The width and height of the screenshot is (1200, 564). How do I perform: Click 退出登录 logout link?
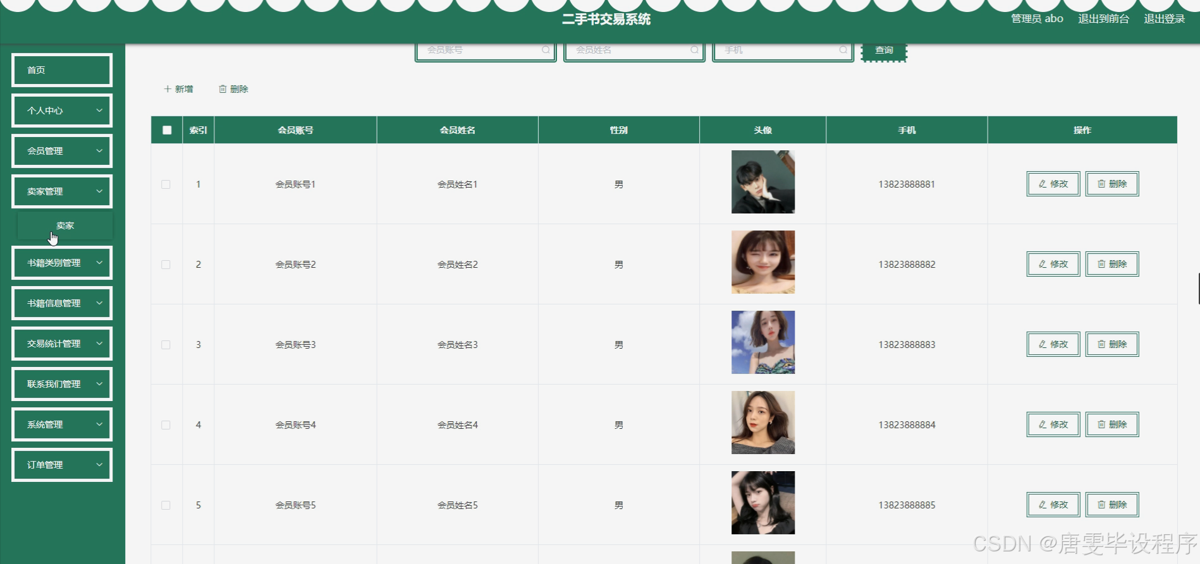[x=1165, y=19]
